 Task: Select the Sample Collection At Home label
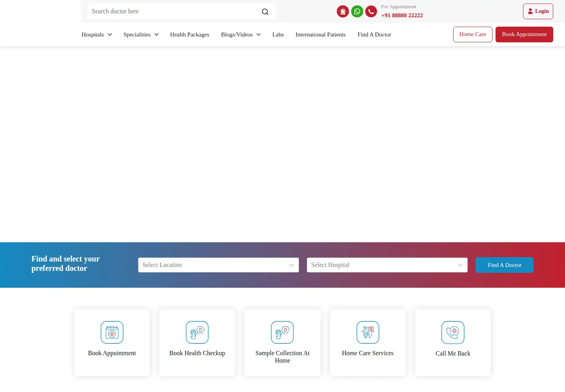(x=282, y=357)
